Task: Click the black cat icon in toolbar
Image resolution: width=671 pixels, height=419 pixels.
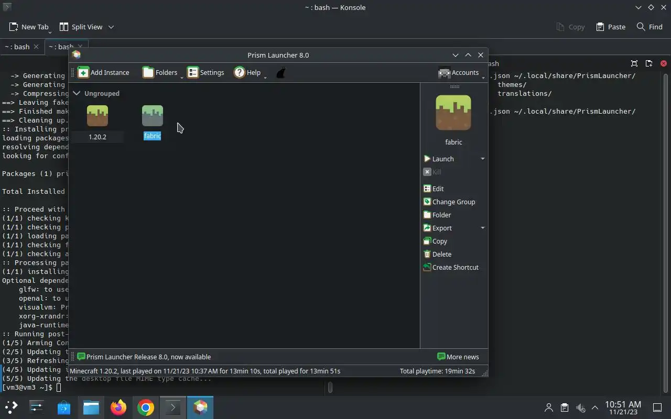Action: tap(281, 72)
